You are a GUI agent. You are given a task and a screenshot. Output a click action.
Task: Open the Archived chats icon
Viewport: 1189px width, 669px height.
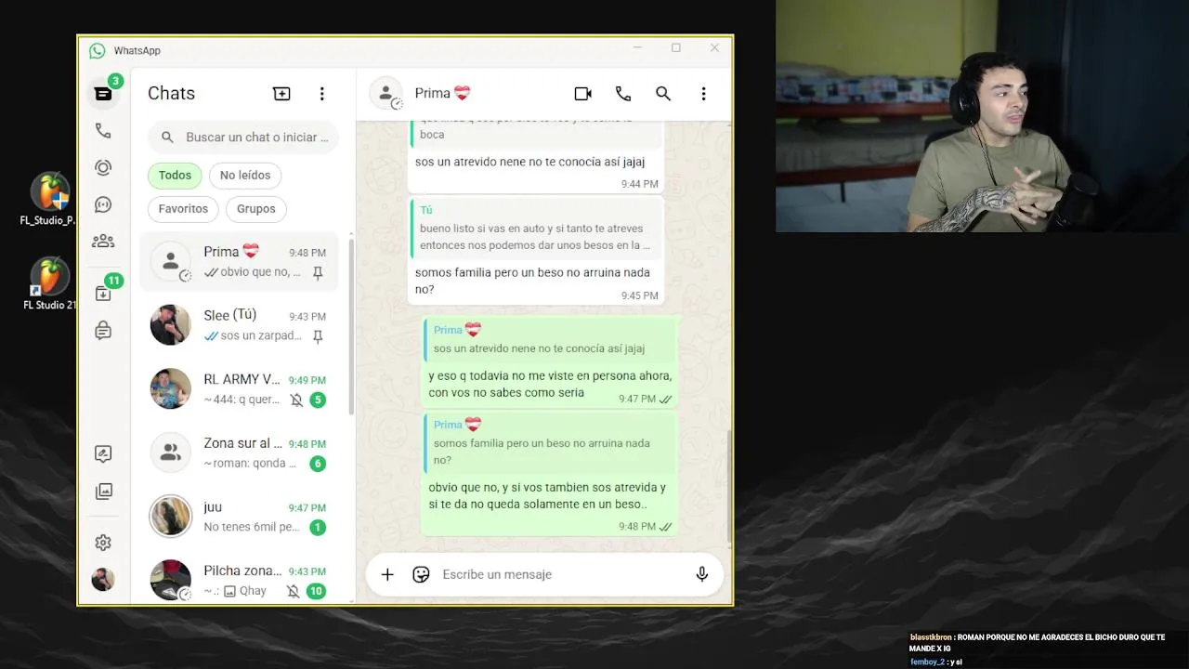103,294
